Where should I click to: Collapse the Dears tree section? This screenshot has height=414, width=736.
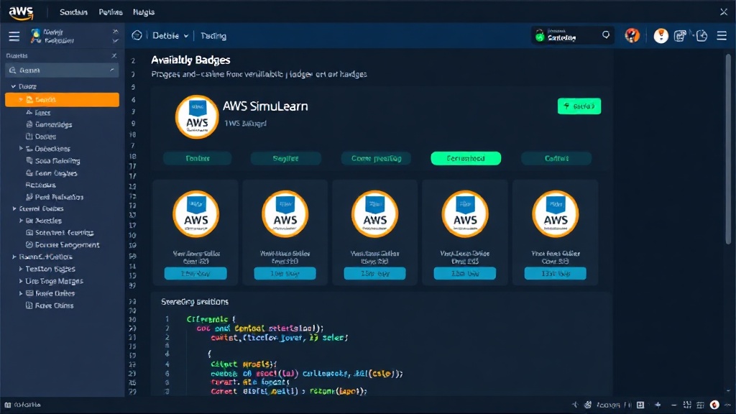click(x=14, y=86)
